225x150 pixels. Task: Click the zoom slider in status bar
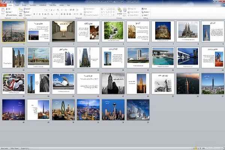coord(211,148)
